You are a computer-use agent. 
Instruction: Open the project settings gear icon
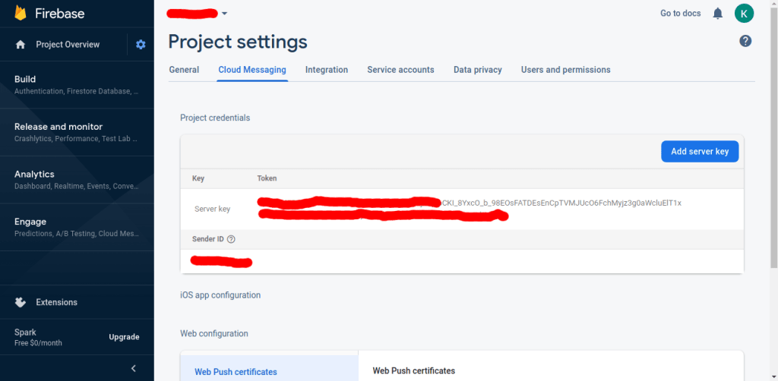click(141, 45)
